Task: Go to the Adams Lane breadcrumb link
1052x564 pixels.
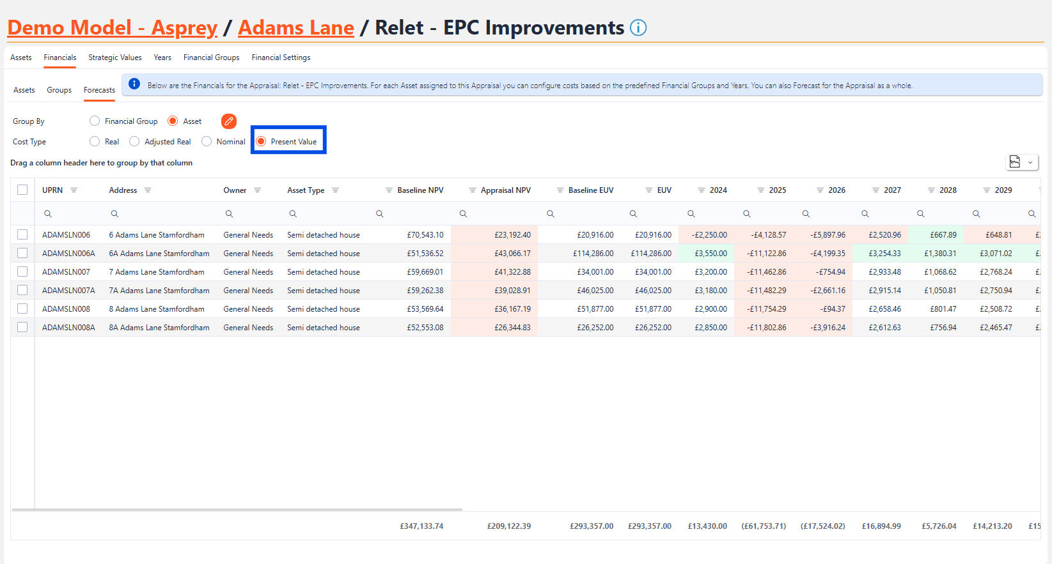Action: [295, 28]
